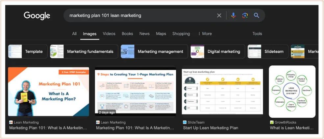Switch to the News tab
This screenshot has width=324, height=139.
click(144, 34)
